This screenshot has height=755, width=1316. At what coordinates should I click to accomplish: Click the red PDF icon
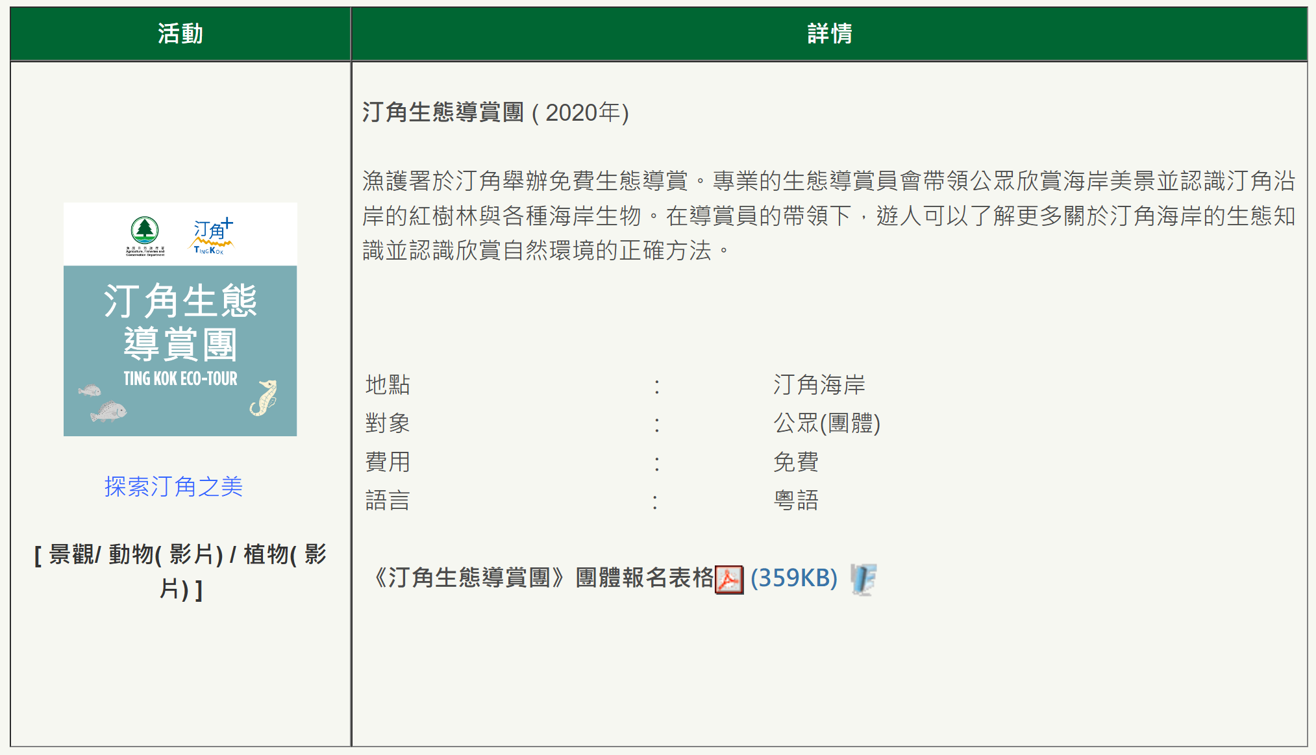click(x=728, y=579)
